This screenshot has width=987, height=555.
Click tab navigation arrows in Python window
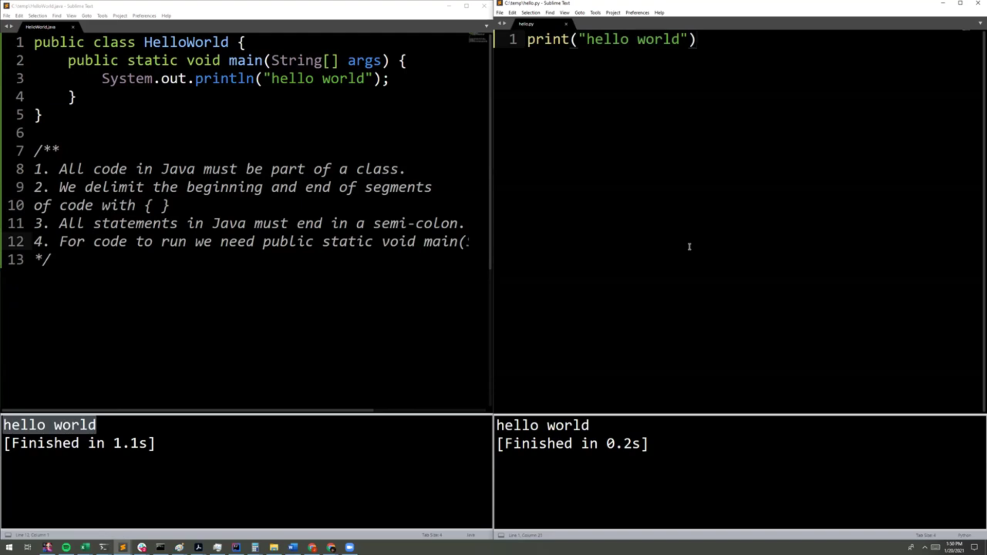(502, 23)
